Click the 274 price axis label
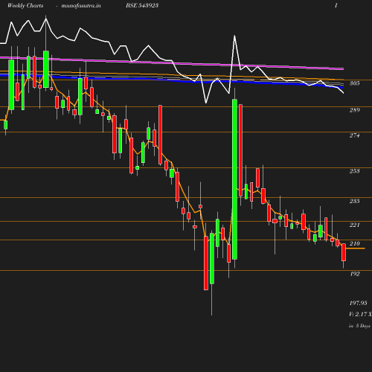This screenshot has height=372, width=372. point(354,135)
